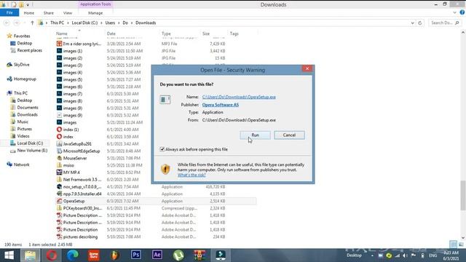Screen dimensions: 466x262
Task: Click the Local Disk (C:) breadcrumb
Action: pyautogui.click(x=84, y=23)
